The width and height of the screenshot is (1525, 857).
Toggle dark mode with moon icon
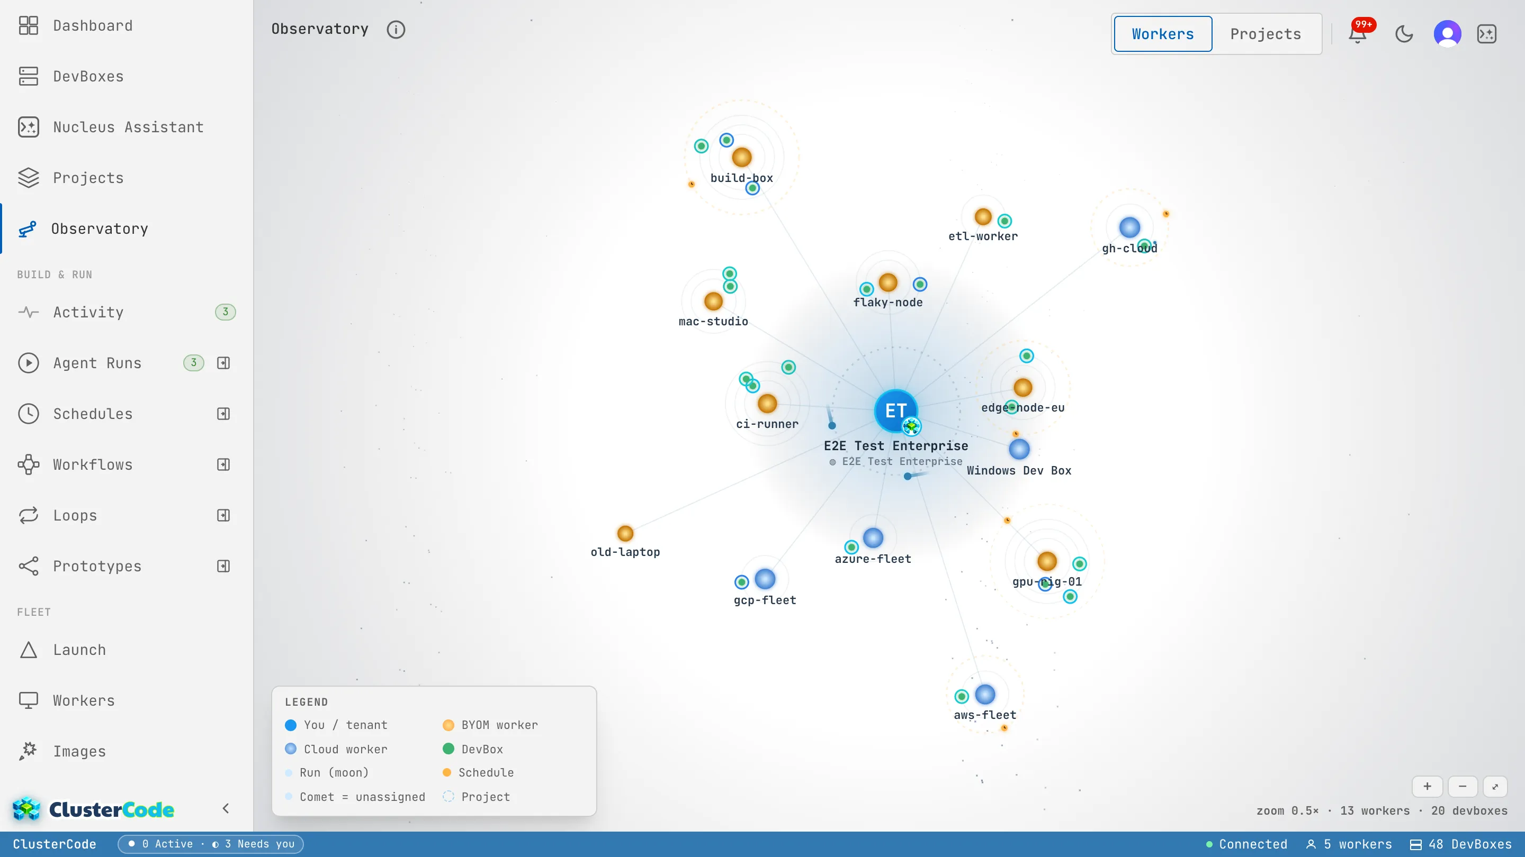click(x=1404, y=34)
